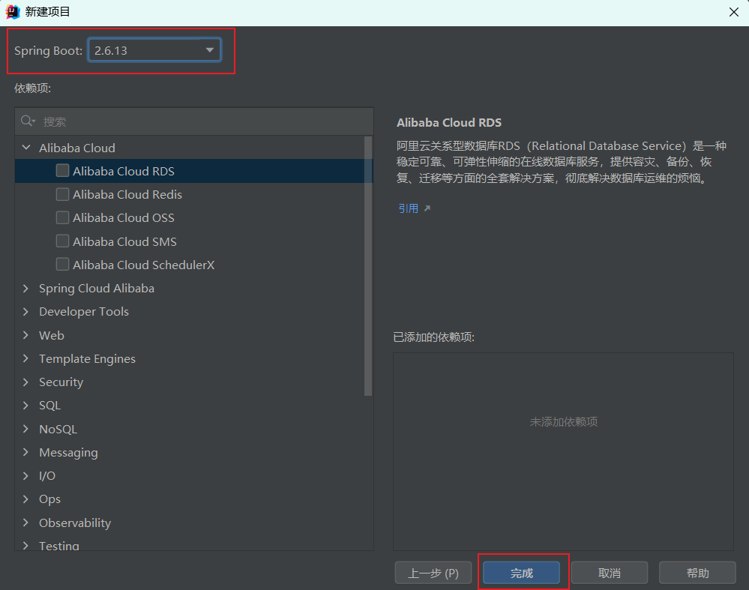
Task: Click the 上一步 (P) button
Action: pyautogui.click(x=433, y=573)
